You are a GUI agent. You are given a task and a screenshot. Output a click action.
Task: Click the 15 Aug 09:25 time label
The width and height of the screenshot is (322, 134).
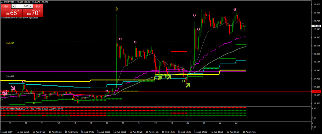tap(120, 132)
